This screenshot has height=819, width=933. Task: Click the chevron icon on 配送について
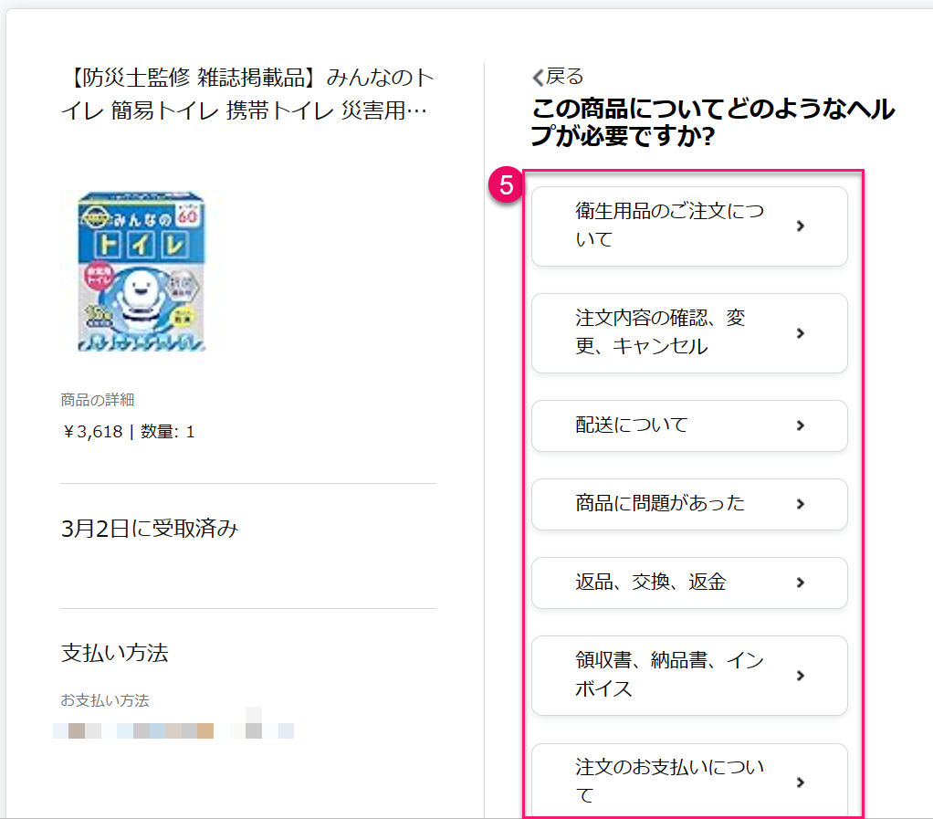pos(801,425)
